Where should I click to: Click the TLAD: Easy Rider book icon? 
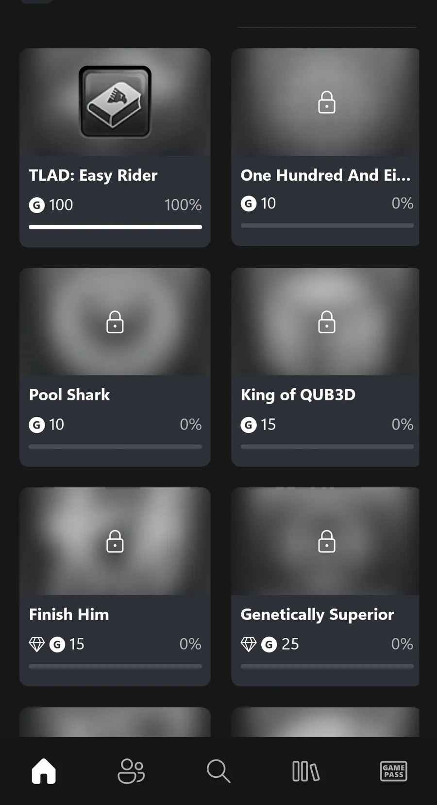point(115,102)
